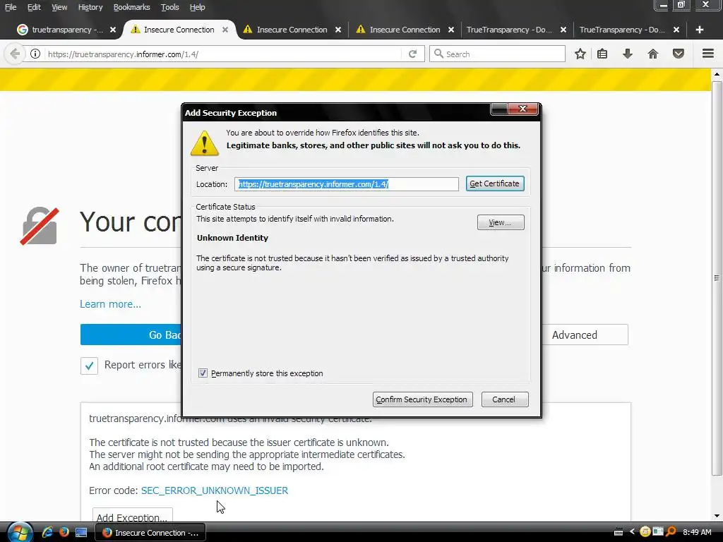Click the search magnifier icon in search box

pos(438,54)
